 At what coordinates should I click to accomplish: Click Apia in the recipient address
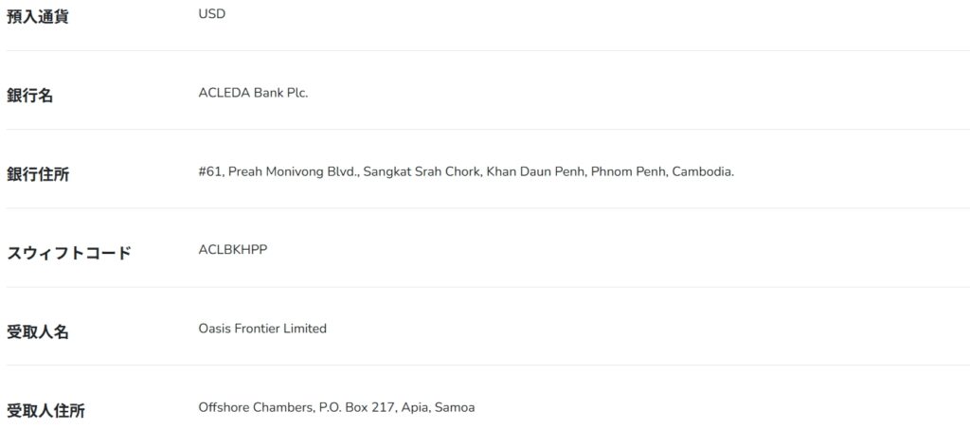tap(414, 407)
